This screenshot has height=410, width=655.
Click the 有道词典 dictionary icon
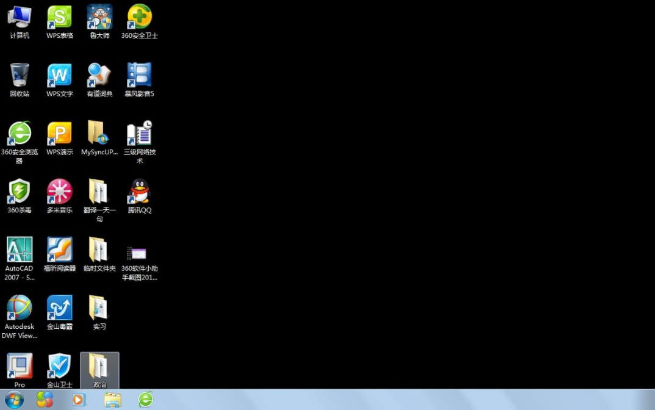pos(99,75)
